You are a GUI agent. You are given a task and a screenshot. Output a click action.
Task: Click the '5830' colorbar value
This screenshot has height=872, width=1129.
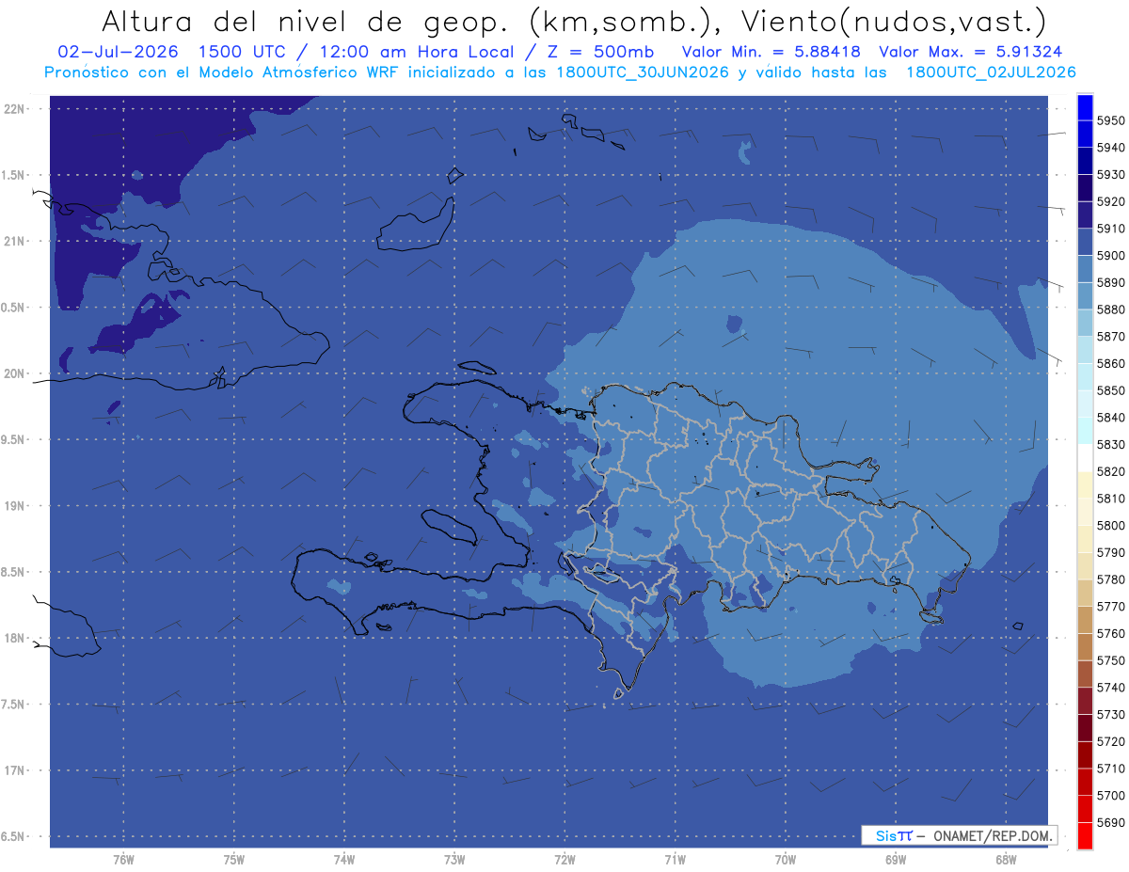click(x=1111, y=444)
